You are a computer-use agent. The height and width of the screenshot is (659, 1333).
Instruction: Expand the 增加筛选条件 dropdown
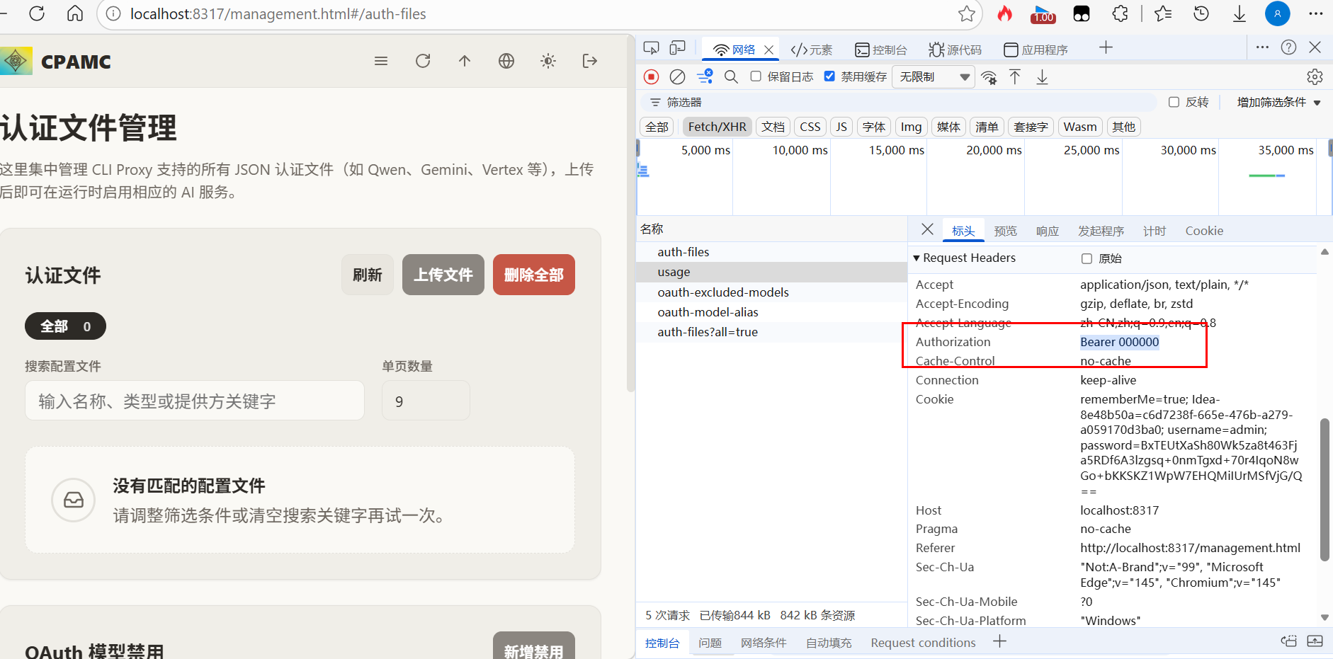1278,102
